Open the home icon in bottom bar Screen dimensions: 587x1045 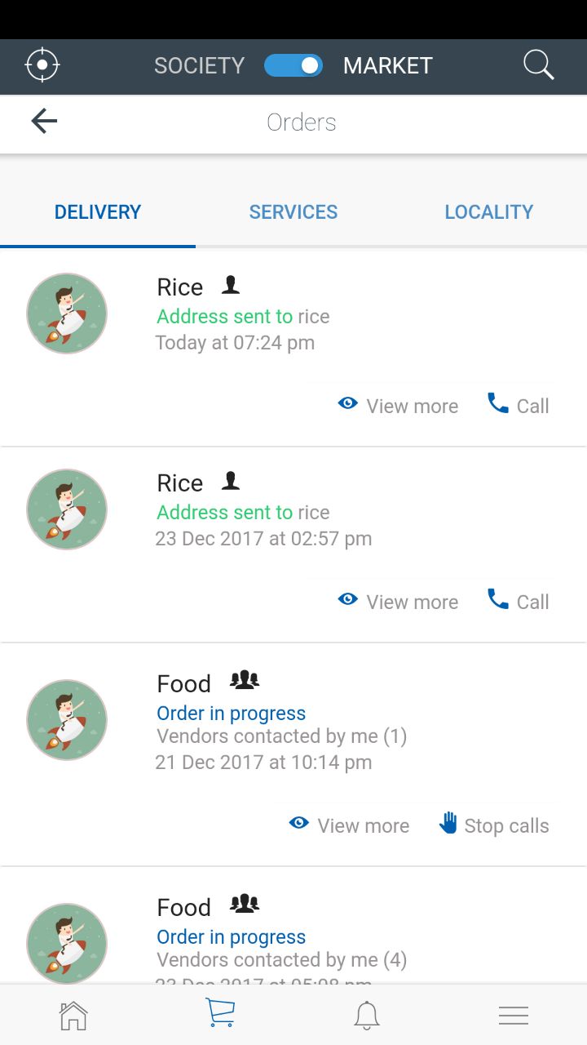click(x=73, y=1015)
